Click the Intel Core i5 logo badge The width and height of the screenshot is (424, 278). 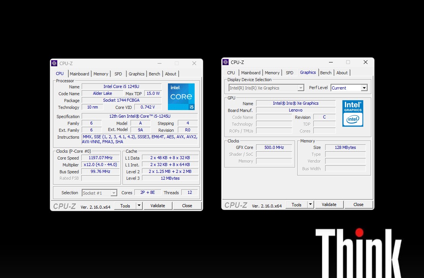click(x=181, y=97)
